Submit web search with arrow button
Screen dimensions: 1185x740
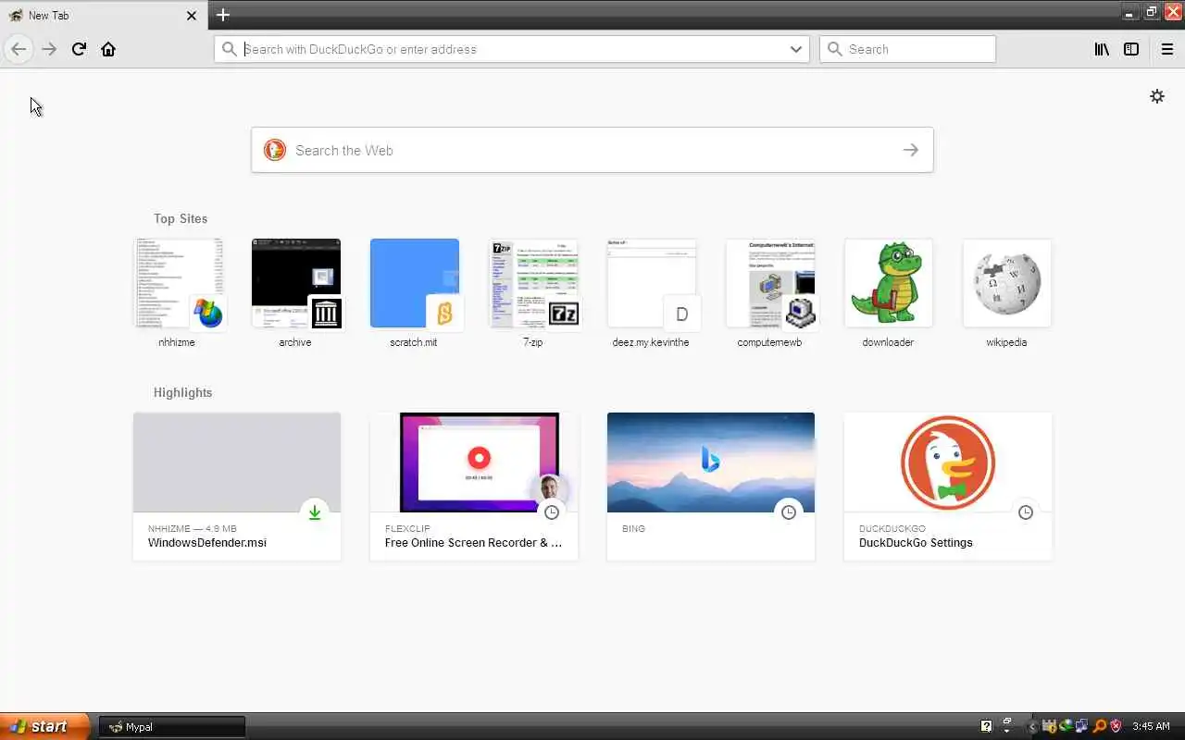tap(911, 150)
